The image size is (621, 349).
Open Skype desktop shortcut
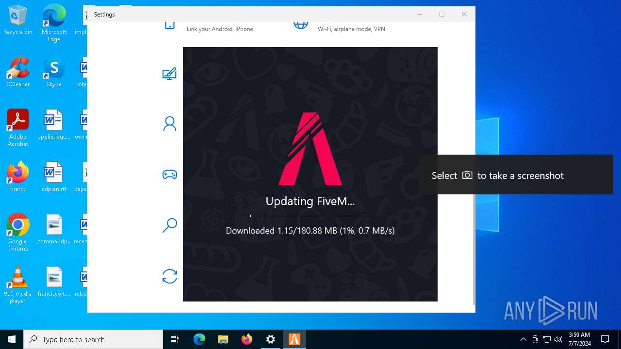pos(54,73)
